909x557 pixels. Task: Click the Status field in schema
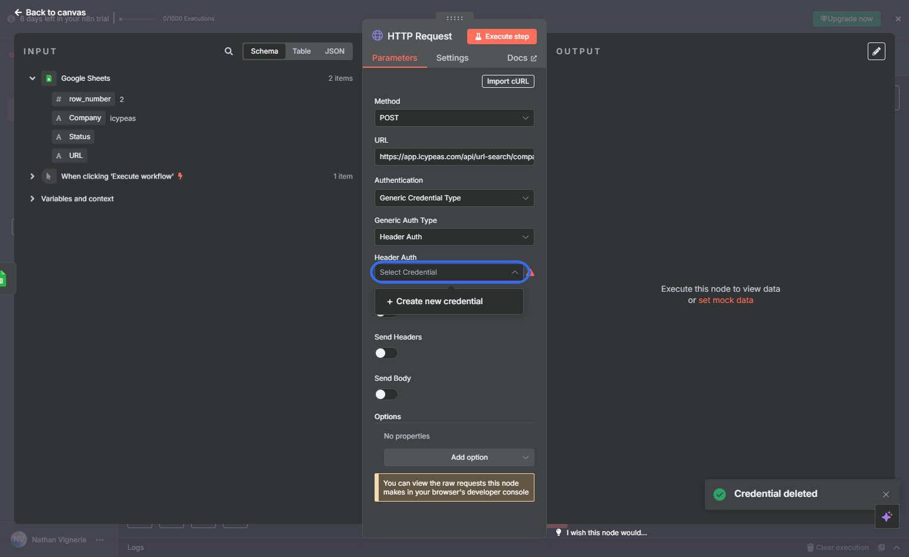pyautogui.click(x=73, y=137)
